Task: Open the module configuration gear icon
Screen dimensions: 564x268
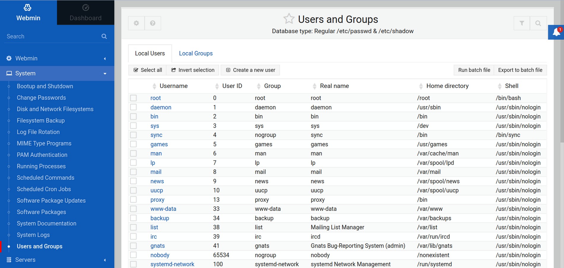Action: click(x=136, y=23)
